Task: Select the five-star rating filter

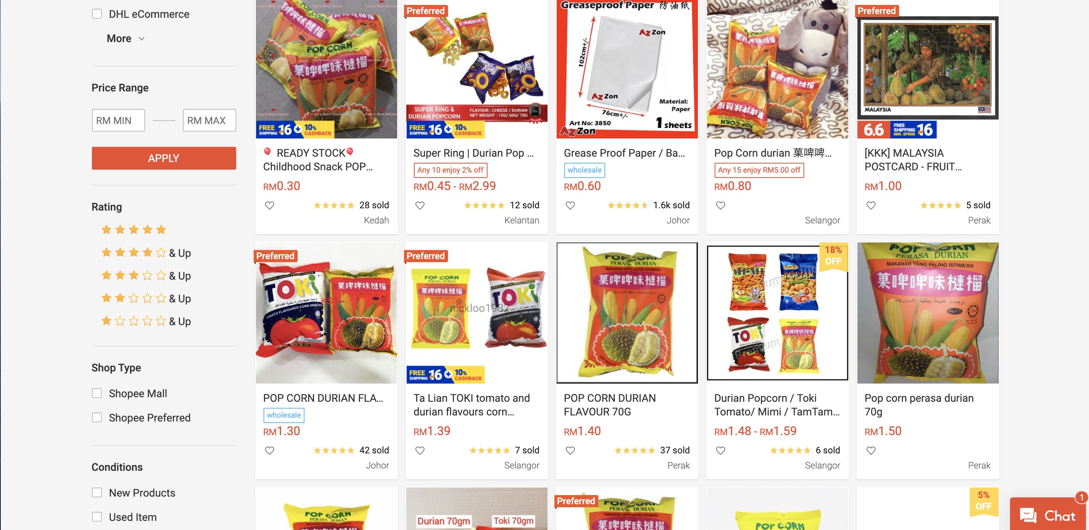Action: click(x=134, y=230)
